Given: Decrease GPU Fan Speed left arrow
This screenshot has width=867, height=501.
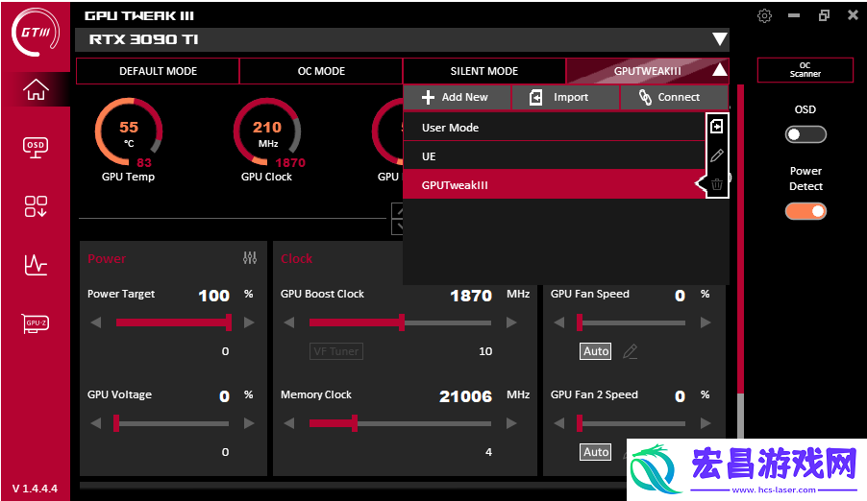Looking at the screenshot, I should (559, 322).
